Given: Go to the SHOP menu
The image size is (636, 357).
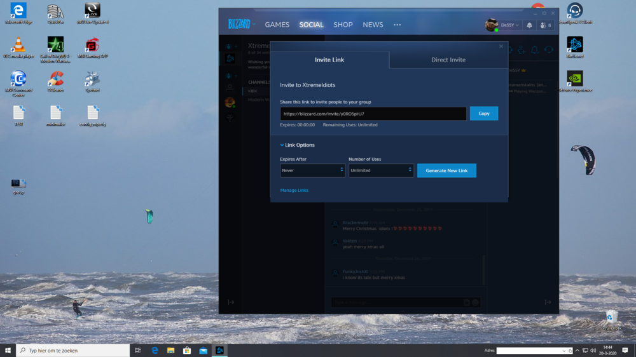Looking at the screenshot, I should pos(343,25).
